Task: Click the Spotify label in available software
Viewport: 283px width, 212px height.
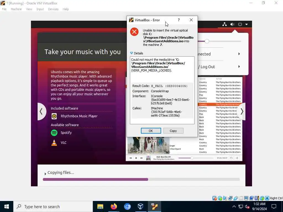Action: pyautogui.click(x=66, y=133)
